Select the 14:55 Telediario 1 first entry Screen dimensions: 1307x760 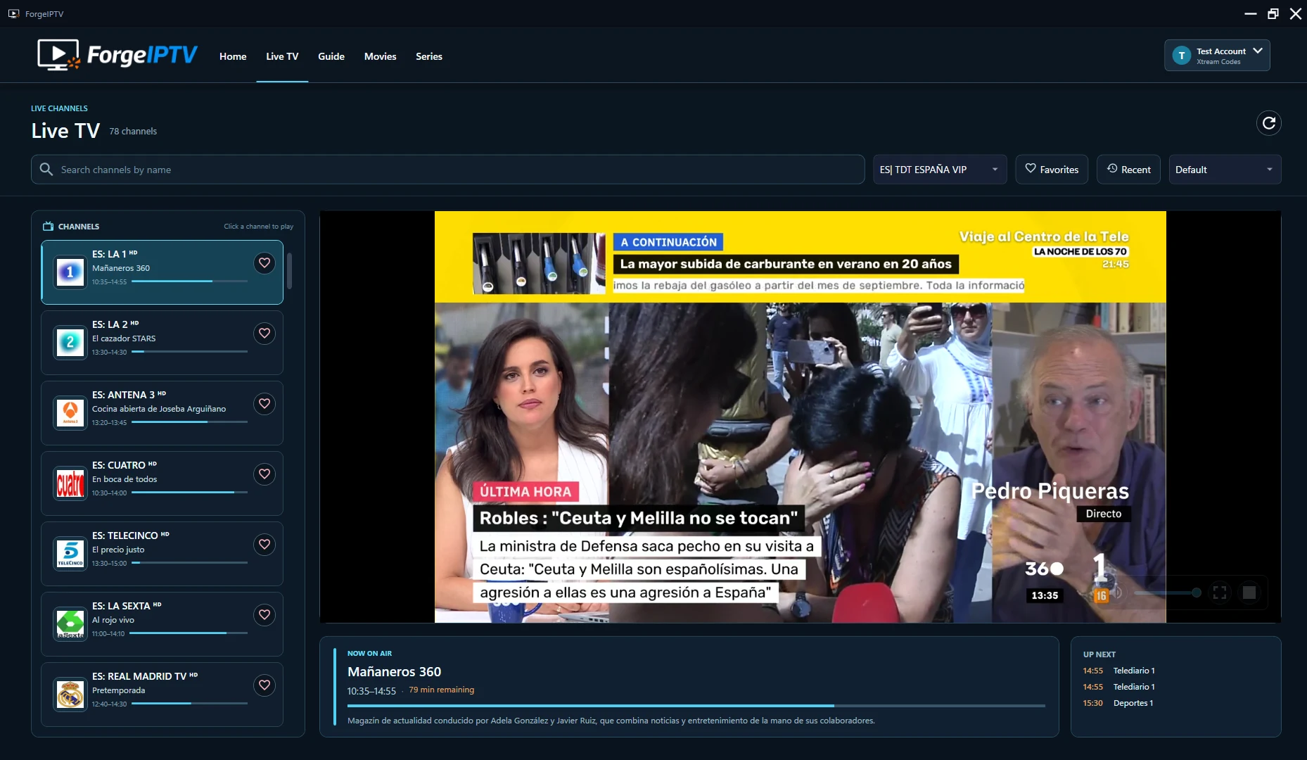pyautogui.click(x=1118, y=671)
